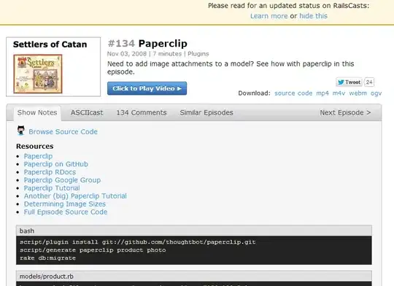The width and height of the screenshot is (394, 286).
Task: Click the Tweet button with bird icon
Action: 349,82
